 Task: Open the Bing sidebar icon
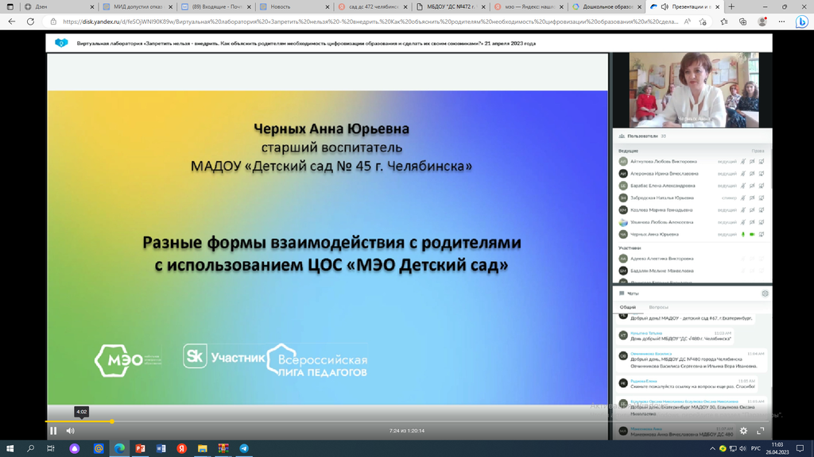click(x=802, y=22)
